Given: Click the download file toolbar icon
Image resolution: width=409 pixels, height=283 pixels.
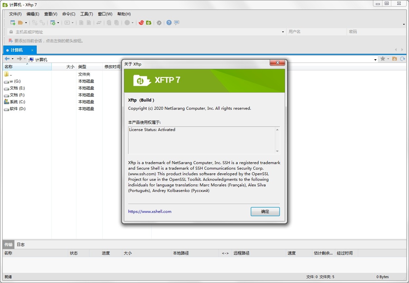Looking at the screenshot, I should [89, 23].
